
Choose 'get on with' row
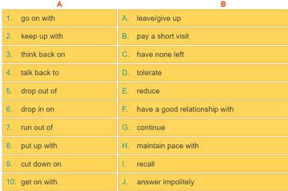pos(60,182)
